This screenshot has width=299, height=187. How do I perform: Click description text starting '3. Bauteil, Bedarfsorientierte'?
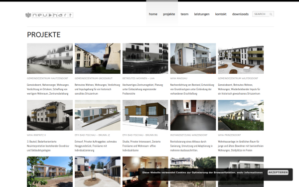[48, 146]
